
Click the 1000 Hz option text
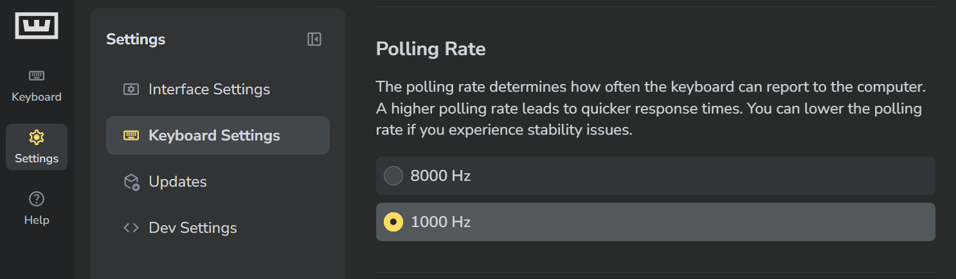440,222
